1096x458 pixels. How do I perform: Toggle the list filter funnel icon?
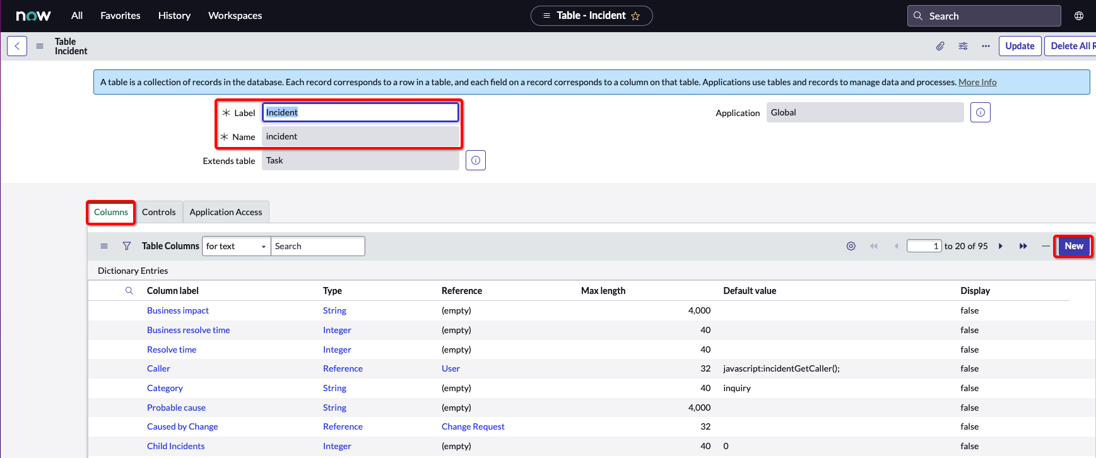(x=127, y=246)
